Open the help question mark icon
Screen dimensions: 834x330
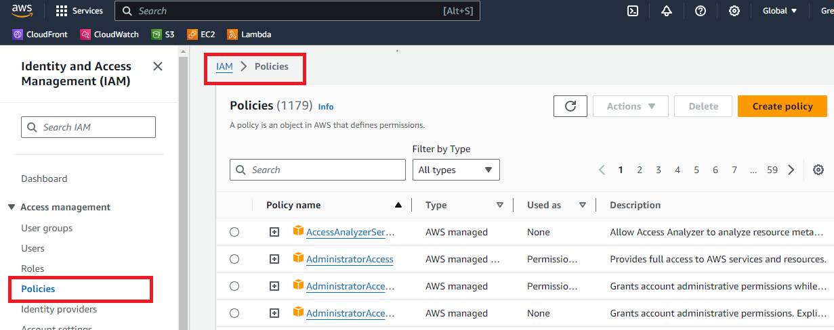pos(701,11)
